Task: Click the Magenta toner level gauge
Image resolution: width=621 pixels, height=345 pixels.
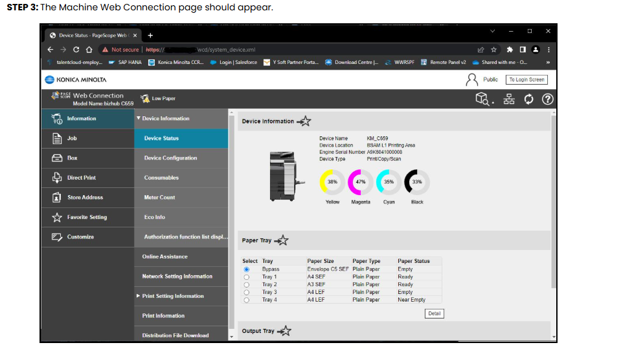Action: 360,182
